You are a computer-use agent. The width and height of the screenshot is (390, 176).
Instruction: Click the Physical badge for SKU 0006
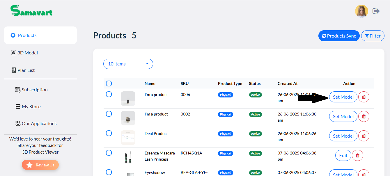(x=226, y=95)
